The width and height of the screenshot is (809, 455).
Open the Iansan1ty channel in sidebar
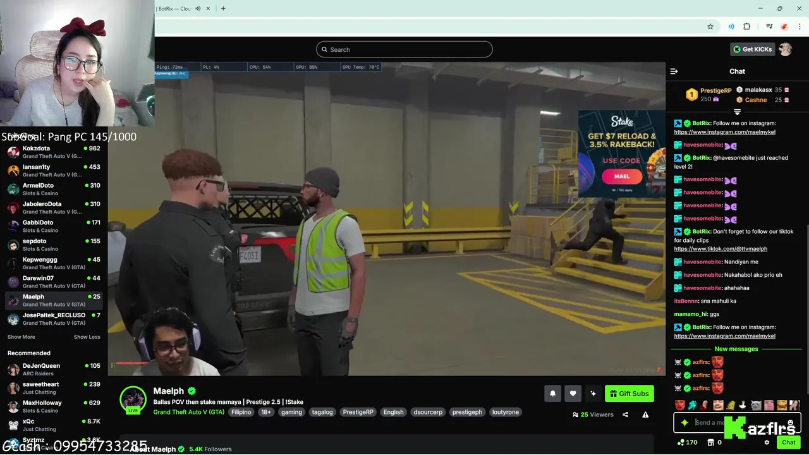(54, 171)
